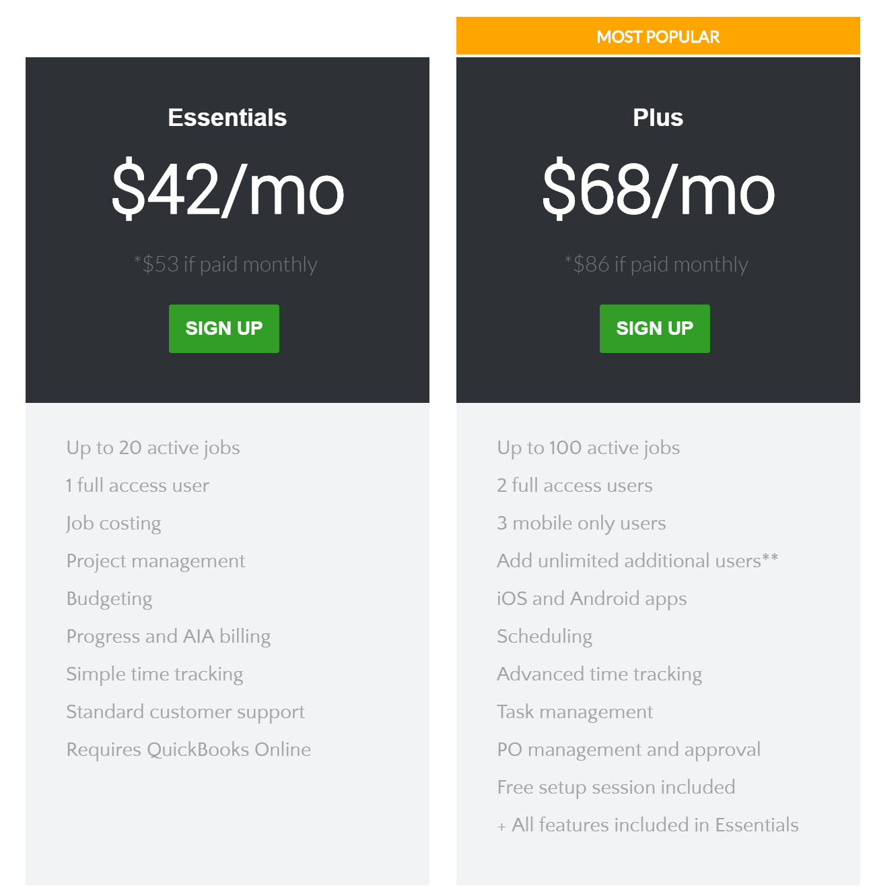Click the $86 if paid monthly note
The width and height of the screenshot is (871, 890).
[656, 264]
